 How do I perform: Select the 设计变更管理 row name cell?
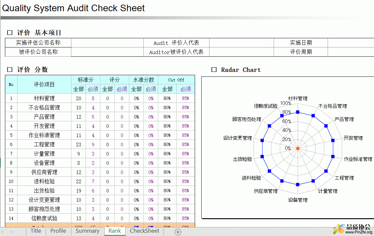tap(44, 200)
